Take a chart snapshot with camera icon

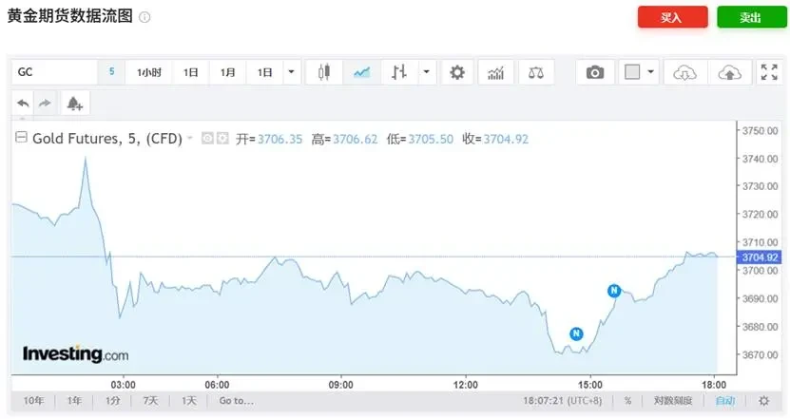pyautogui.click(x=595, y=72)
